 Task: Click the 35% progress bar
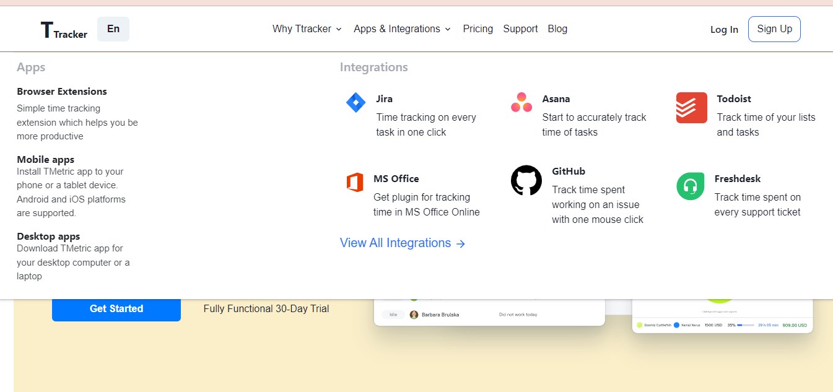coord(746,324)
